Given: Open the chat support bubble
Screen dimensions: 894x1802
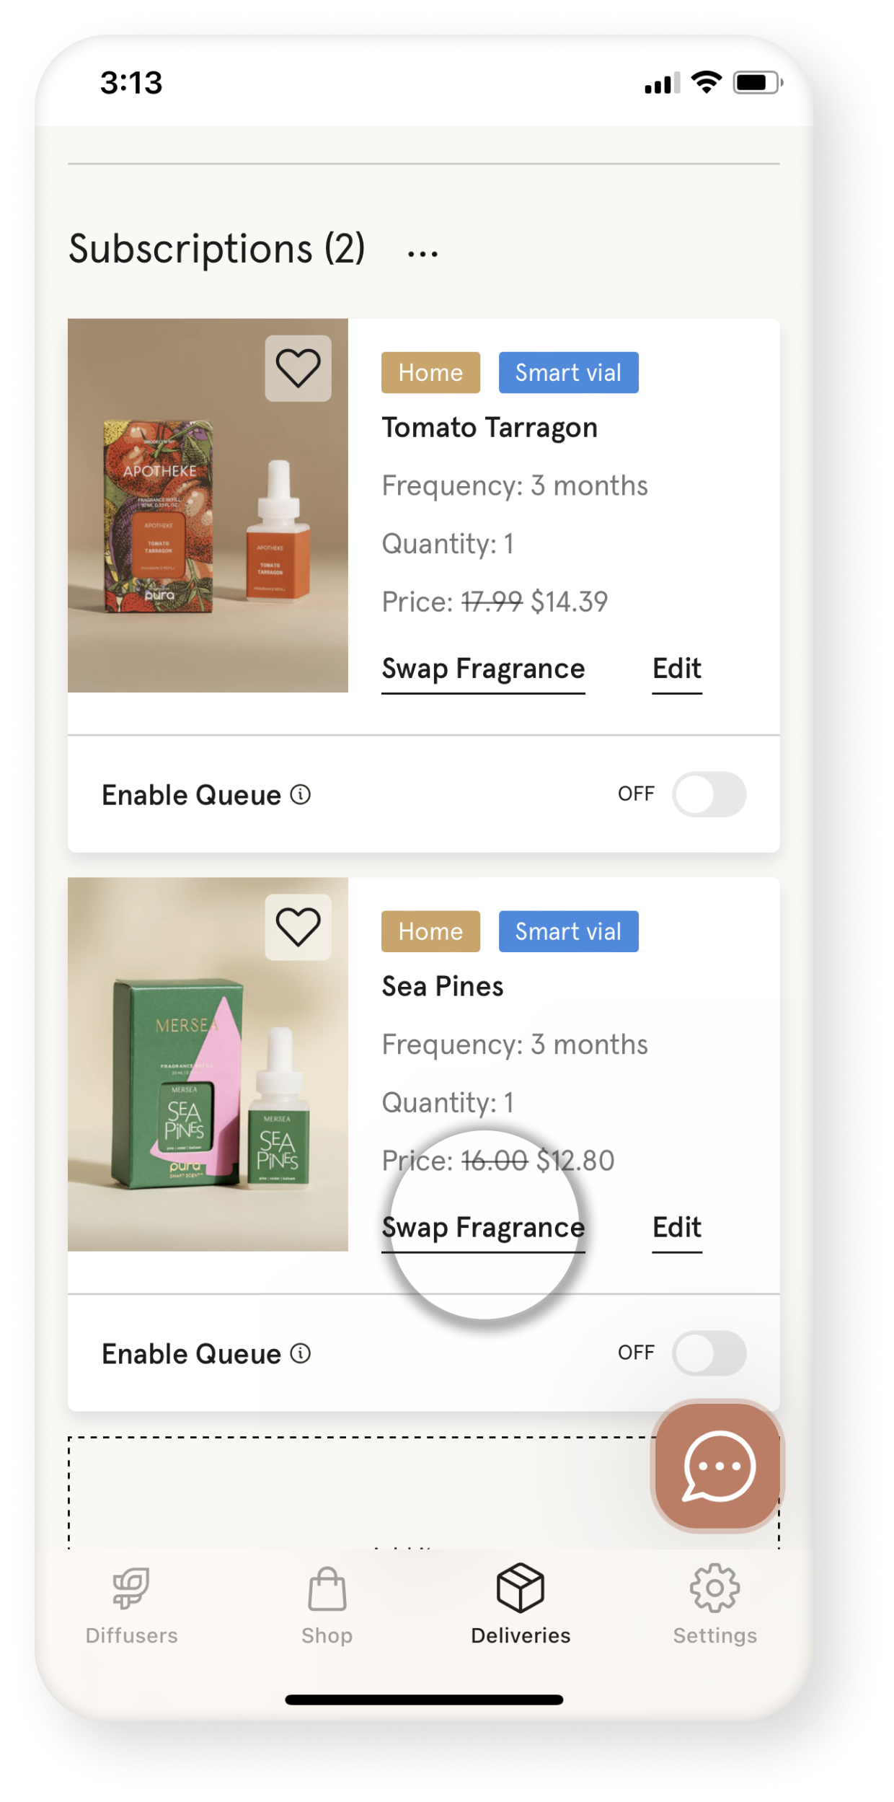Looking at the screenshot, I should (717, 1466).
